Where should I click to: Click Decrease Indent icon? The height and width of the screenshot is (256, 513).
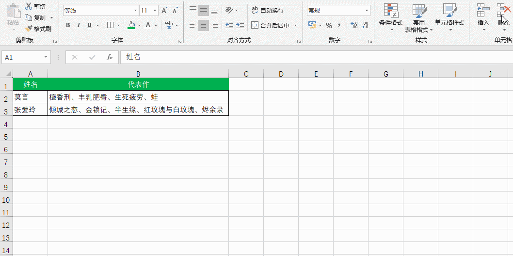pyautogui.click(x=229, y=25)
